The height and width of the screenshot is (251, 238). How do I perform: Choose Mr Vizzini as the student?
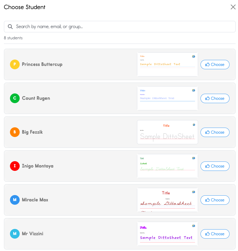(x=215, y=234)
